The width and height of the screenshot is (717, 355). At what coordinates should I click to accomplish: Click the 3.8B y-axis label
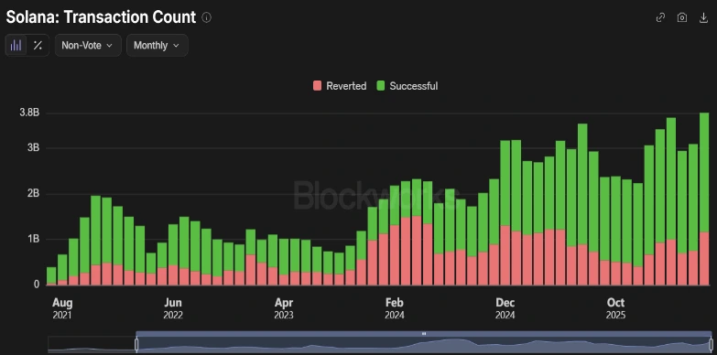(x=29, y=113)
